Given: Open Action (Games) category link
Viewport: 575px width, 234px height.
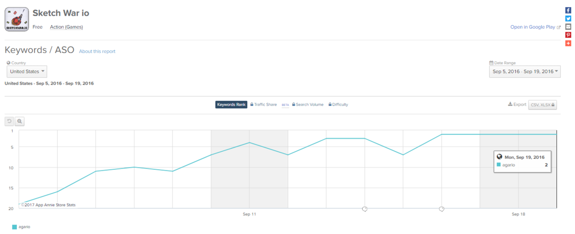Looking at the screenshot, I should pos(66,27).
